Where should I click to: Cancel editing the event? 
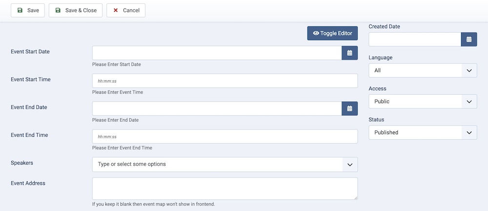click(x=126, y=10)
